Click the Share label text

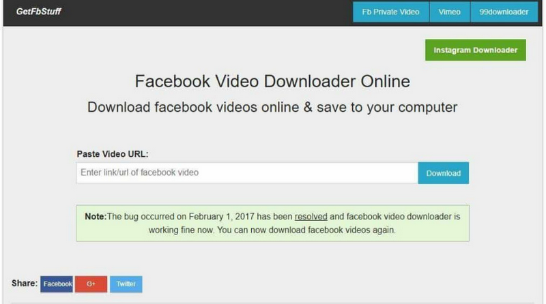(x=25, y=284)
